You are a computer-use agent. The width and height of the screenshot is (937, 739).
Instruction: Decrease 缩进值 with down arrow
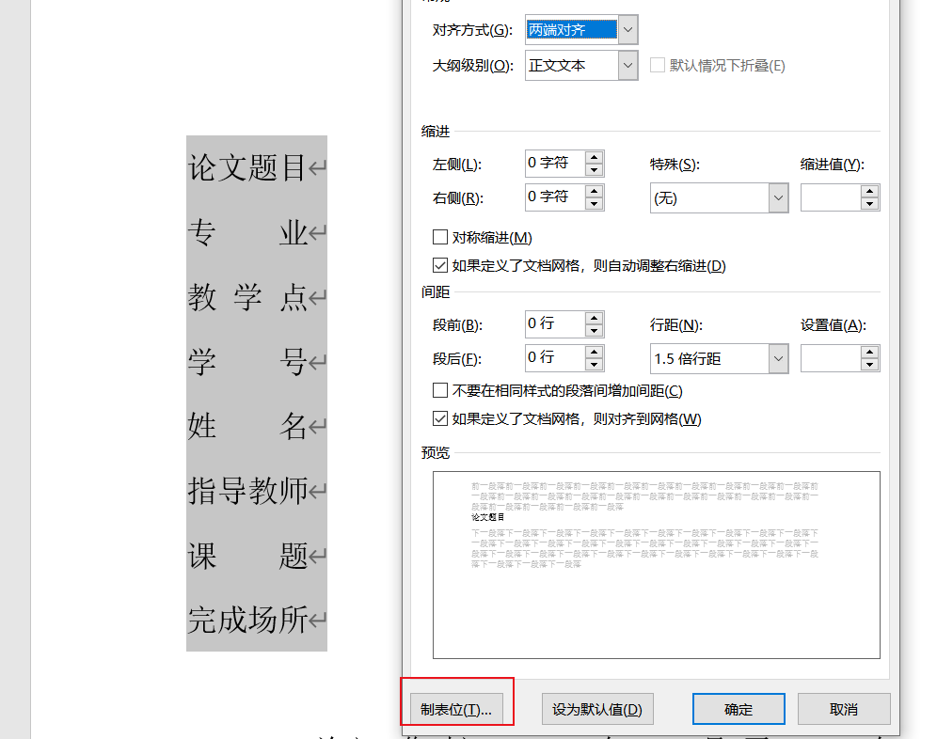(869, 204)
